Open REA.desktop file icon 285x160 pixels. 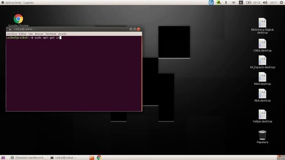(262, 94)
